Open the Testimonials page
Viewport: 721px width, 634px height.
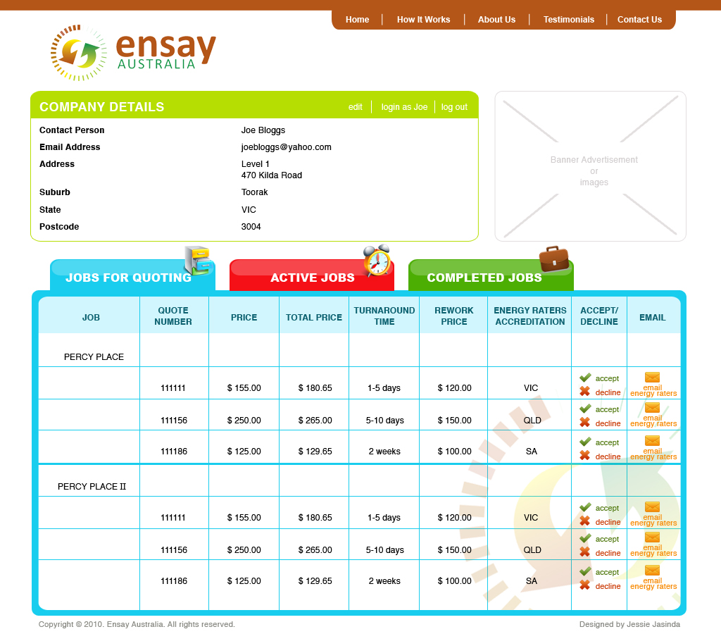569,20
